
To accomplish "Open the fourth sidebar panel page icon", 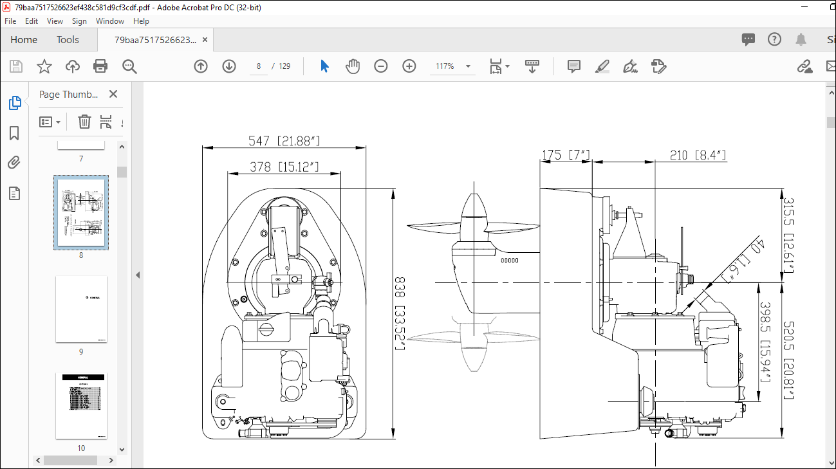I will point(14,193).
